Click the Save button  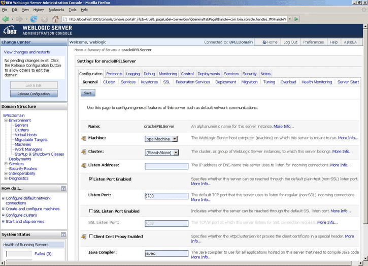coord(88,93)
